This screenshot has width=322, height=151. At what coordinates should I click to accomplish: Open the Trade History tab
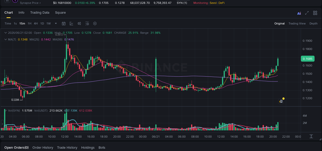pos(67,148)
